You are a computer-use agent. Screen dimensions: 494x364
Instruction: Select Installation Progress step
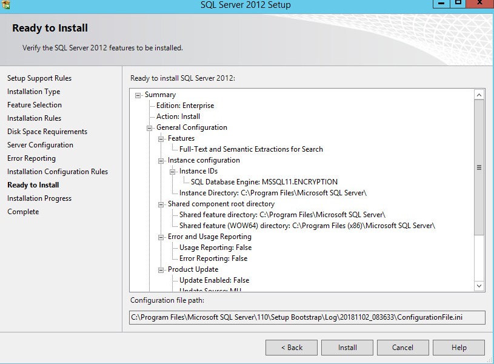point(39,198)
